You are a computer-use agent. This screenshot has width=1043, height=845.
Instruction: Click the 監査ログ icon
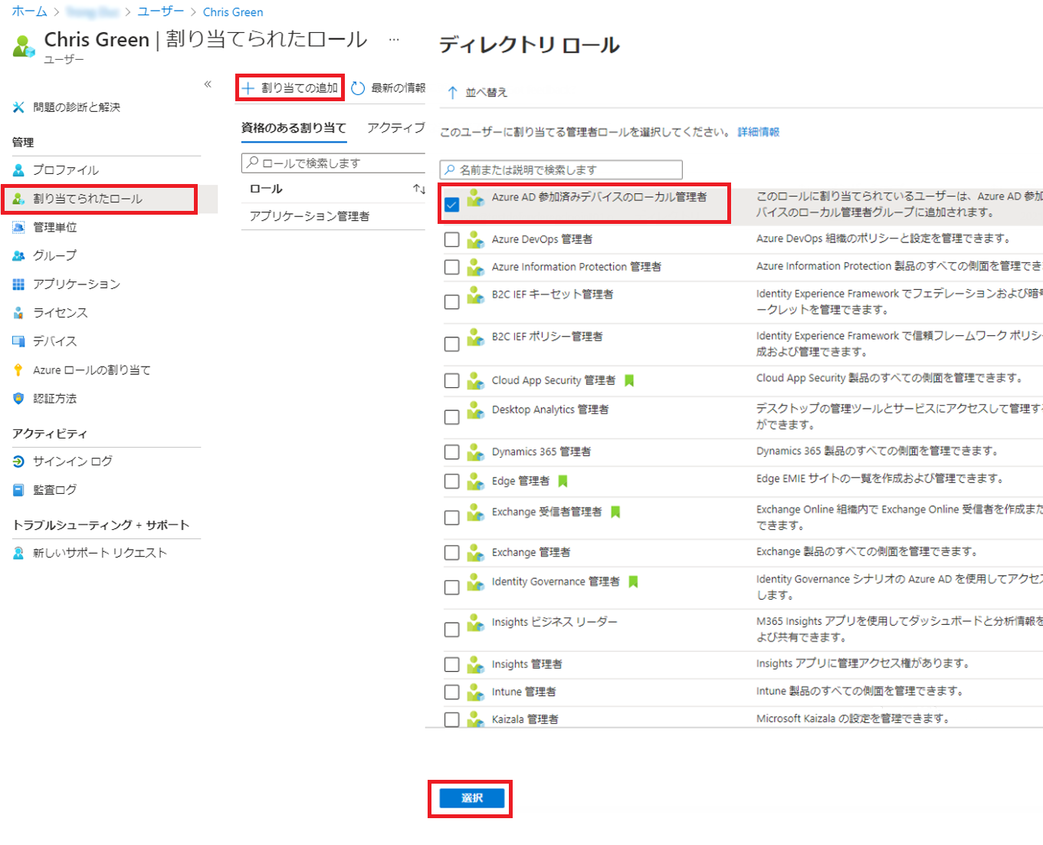pos(18,490)
